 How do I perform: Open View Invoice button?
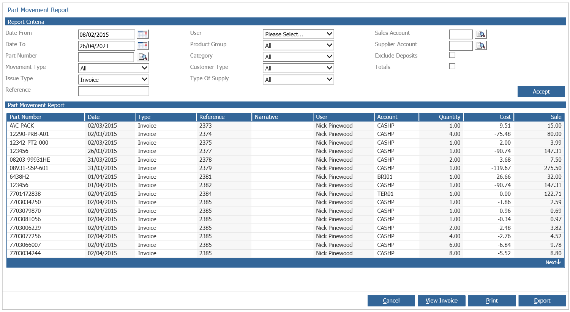coord(442,301)
